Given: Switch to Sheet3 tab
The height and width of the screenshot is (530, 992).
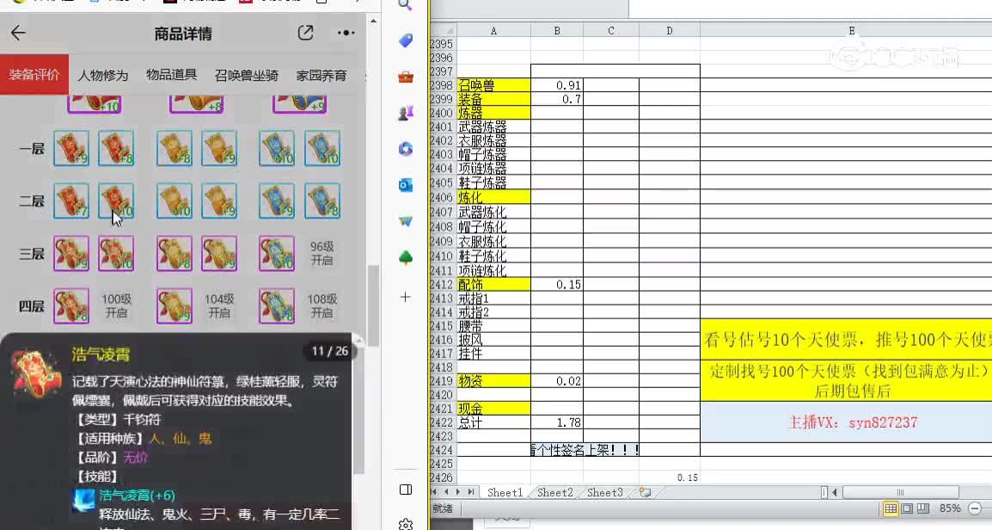Looking at the screenshot, I should [x=604, y=492].
